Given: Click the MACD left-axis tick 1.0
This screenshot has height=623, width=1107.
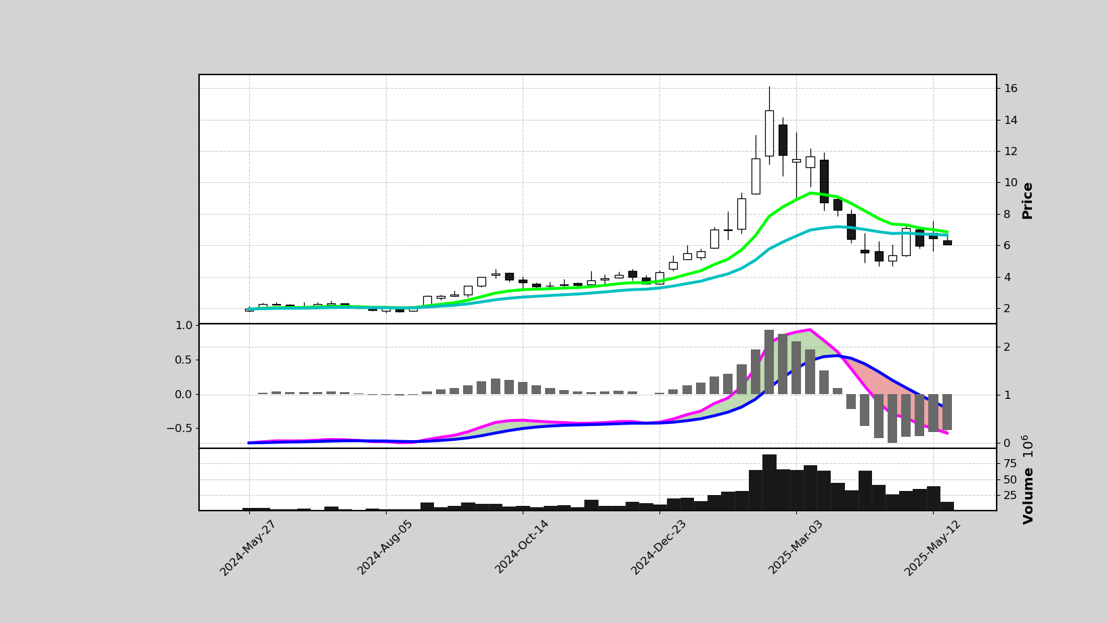Looking at the screenshot, I should tap(184, 326).
